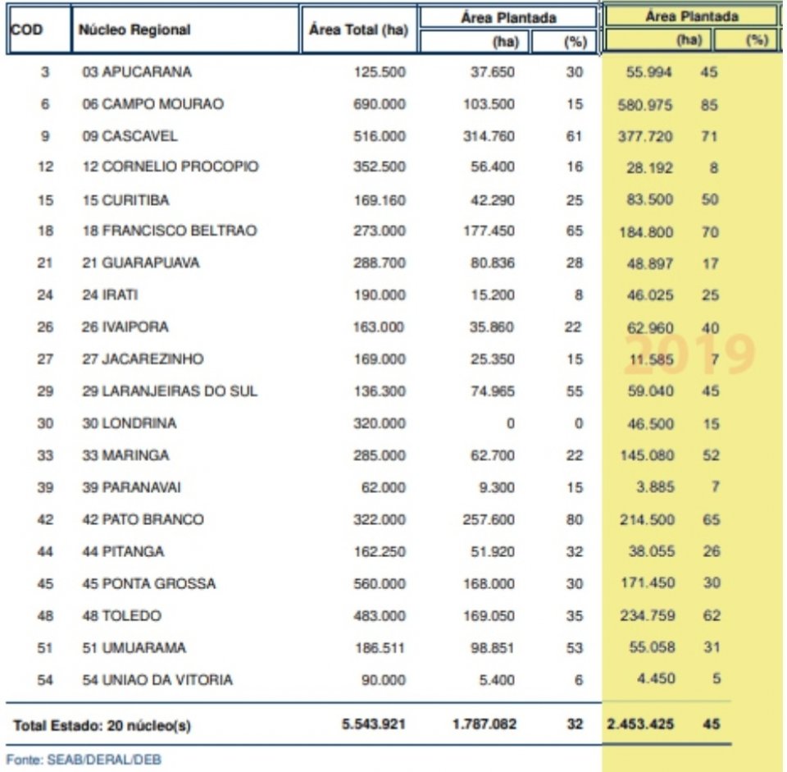Select Jacarezinho's total area 169.000
Screen dimensions: 787x772
click(x=380, y=359)
